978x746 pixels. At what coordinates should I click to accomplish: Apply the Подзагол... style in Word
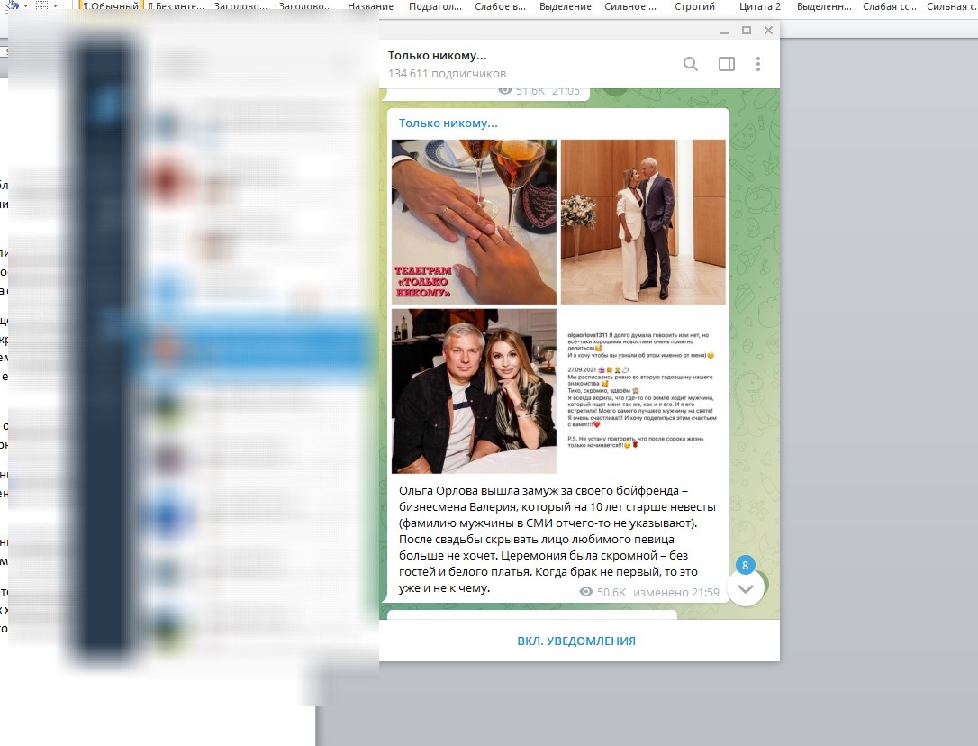tap(435, 6)
